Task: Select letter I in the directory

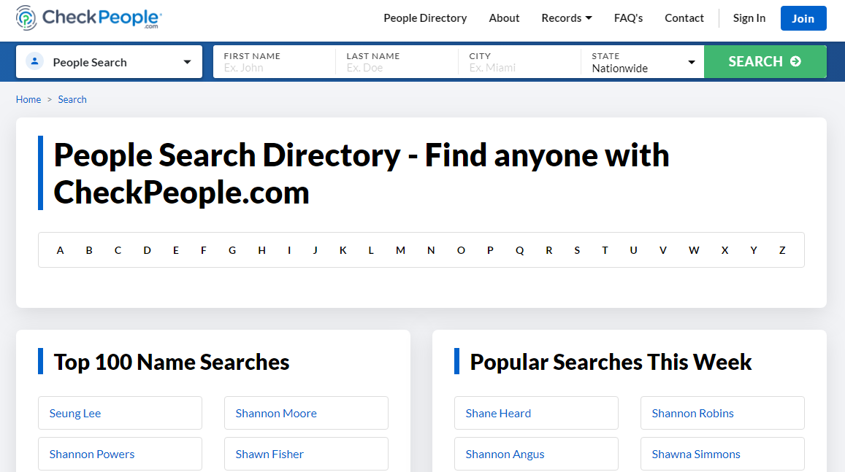Action: 289,250
